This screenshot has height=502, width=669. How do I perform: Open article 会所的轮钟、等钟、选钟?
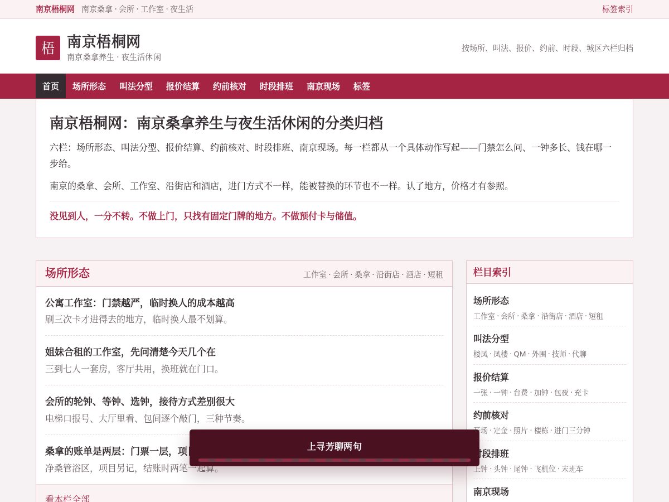click(x=140, y=402)
